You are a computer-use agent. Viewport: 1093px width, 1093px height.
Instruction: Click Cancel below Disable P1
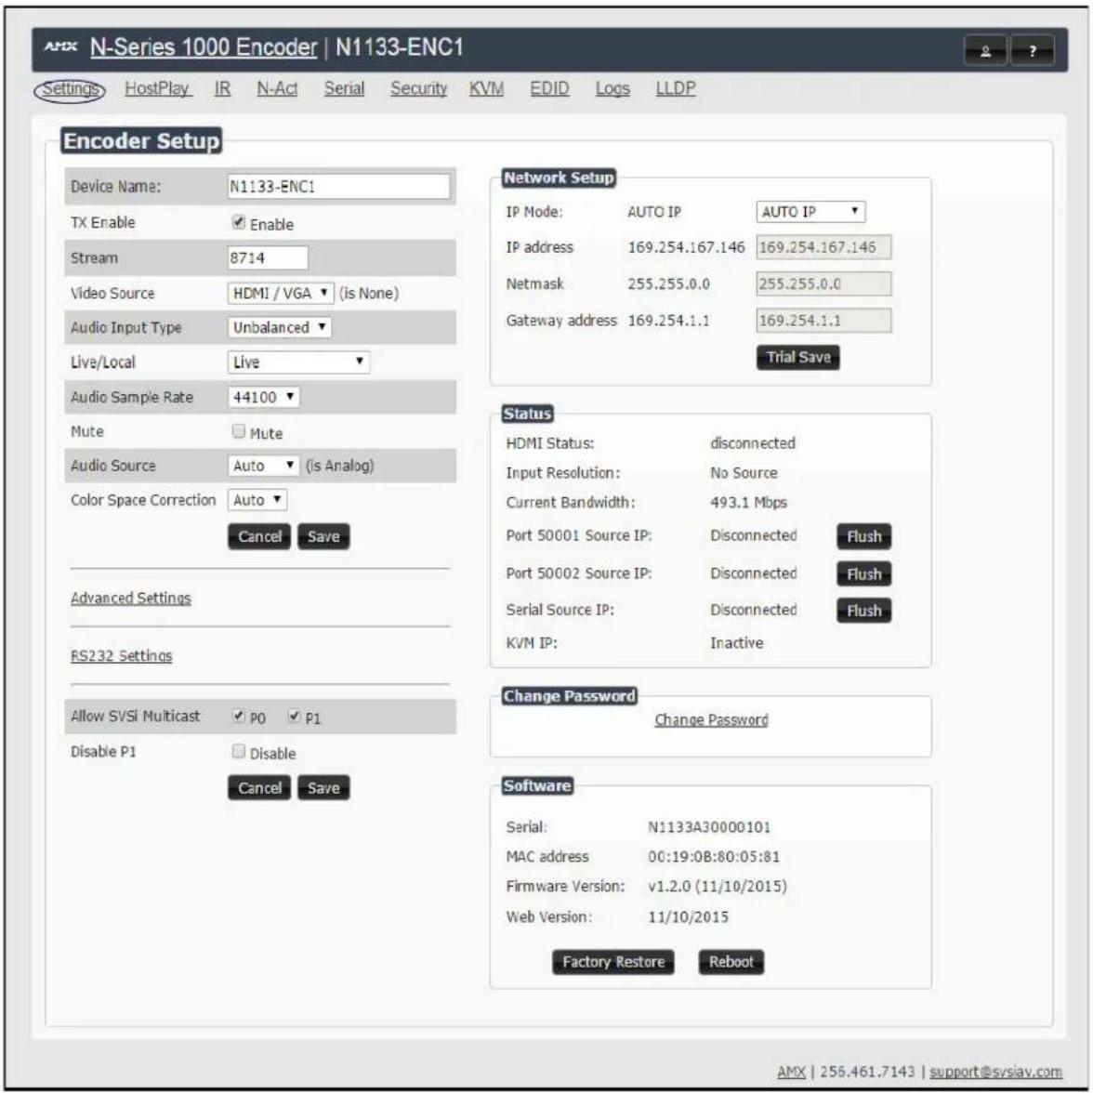(259, 788)
